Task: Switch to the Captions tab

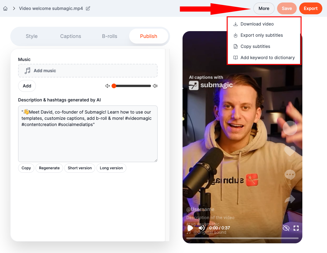Action: [71, 36]
